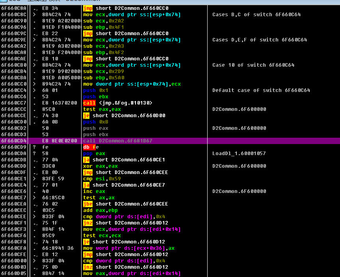The image size is (340, 277).
Task: Click the 'sub ebp,0x5A0' instruction
Action: pos(104,78)
